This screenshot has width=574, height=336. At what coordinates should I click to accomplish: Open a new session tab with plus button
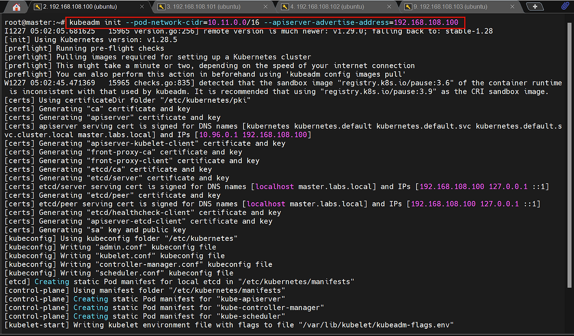(x=535, y=6)
